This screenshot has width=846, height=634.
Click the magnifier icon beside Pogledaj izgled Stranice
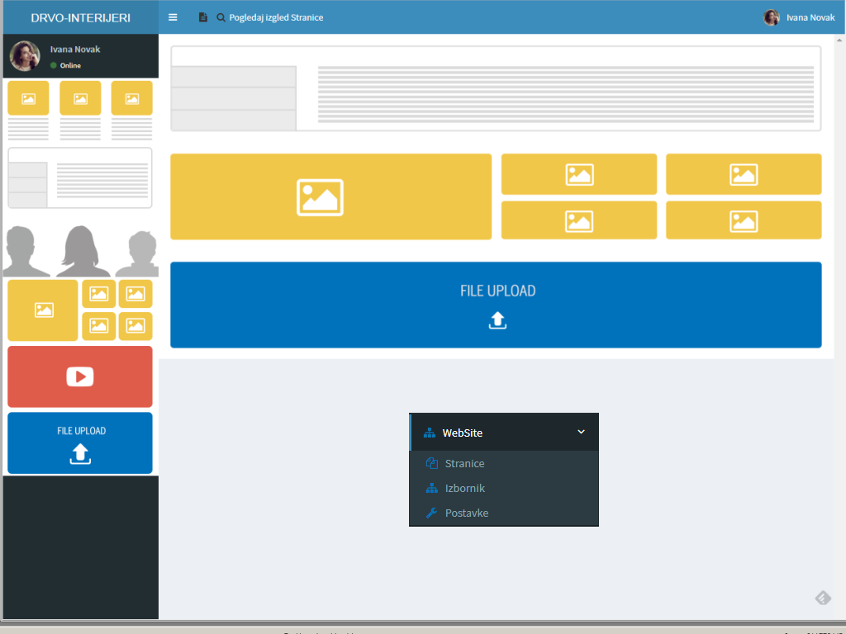221,17
